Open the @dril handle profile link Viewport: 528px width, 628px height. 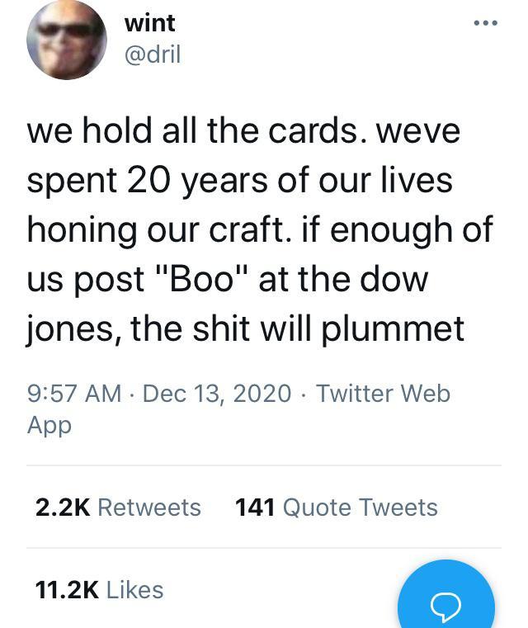tap(152, 54)
